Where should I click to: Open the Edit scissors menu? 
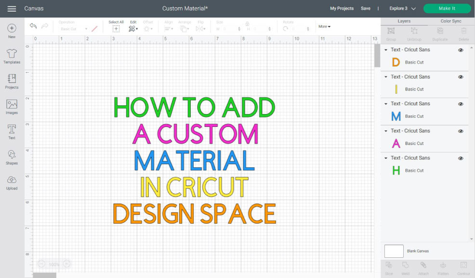(x=133, y=29)
